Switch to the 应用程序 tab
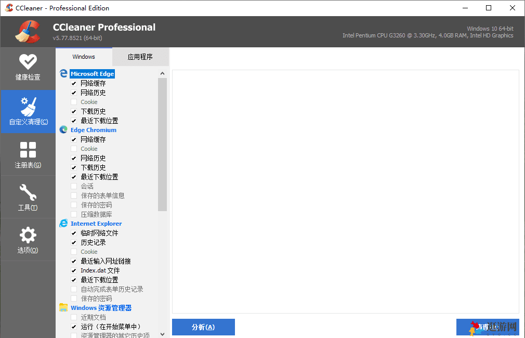This screenshot has height=338, width=525. tap(140, 57)
